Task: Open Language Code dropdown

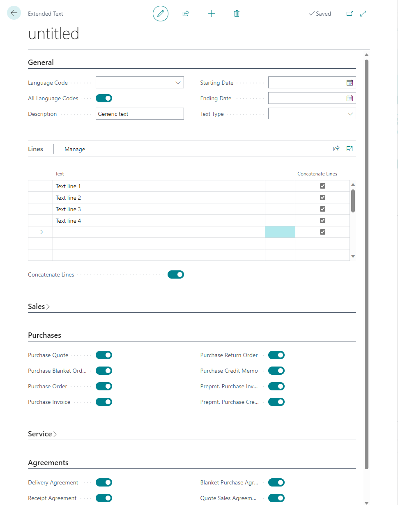Action: (x=178, y=83)
